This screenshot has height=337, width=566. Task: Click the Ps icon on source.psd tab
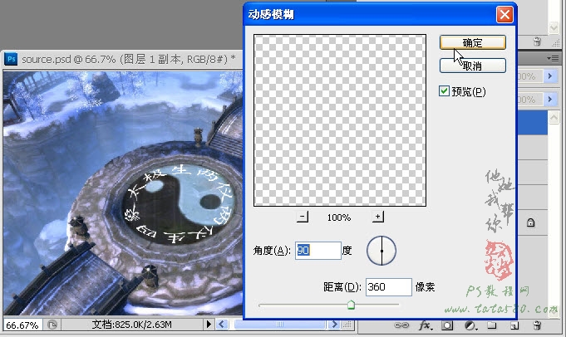pos(11,59)
